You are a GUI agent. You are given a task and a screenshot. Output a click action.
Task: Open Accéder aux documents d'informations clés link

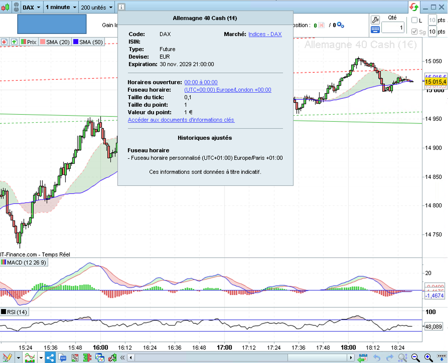181,120
